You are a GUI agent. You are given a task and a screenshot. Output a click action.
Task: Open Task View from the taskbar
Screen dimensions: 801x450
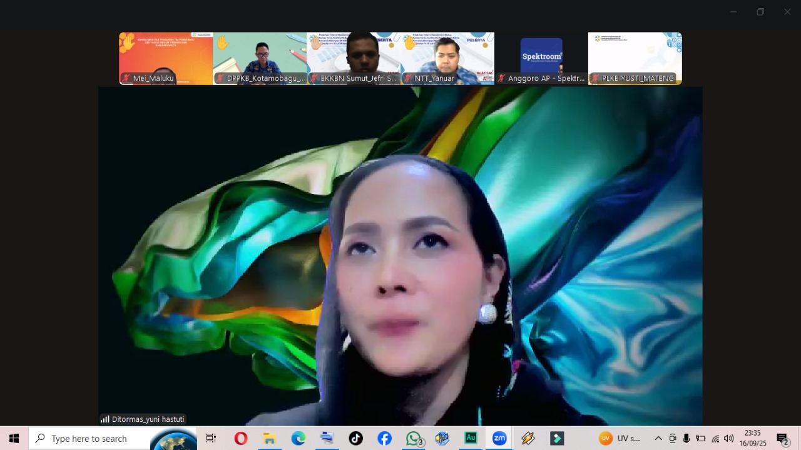[x=211, y=439]
